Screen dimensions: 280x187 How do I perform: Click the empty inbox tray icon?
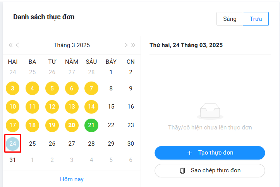(x=210, y=111)
